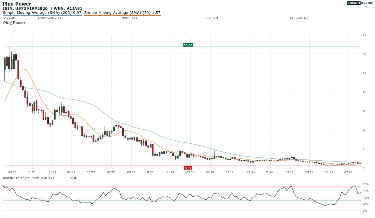The width and height of the screenshot is (375, 218).
Task: Click the 60% RSI axis label
Action: [x=365, y=191]
